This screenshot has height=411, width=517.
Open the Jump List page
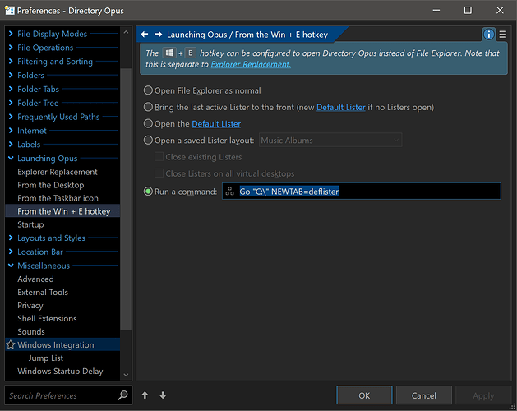46,358
